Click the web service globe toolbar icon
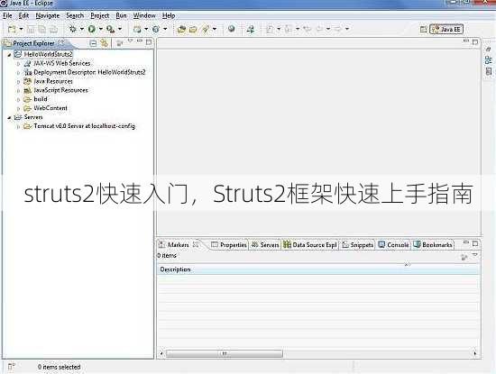The width and height of the screenshot is (496, 374). [x=156, y=29]
